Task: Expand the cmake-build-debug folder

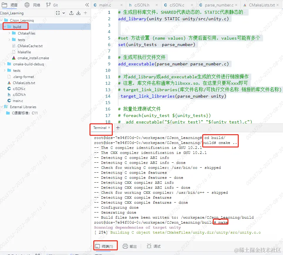Action: (x=5, y=64)
